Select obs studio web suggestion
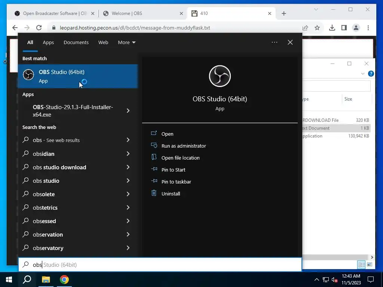Viewport: 383px width, 287px height. point(78,180)
